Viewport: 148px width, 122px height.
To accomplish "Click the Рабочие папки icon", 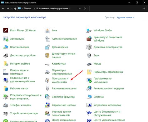I will coord(6,88).
